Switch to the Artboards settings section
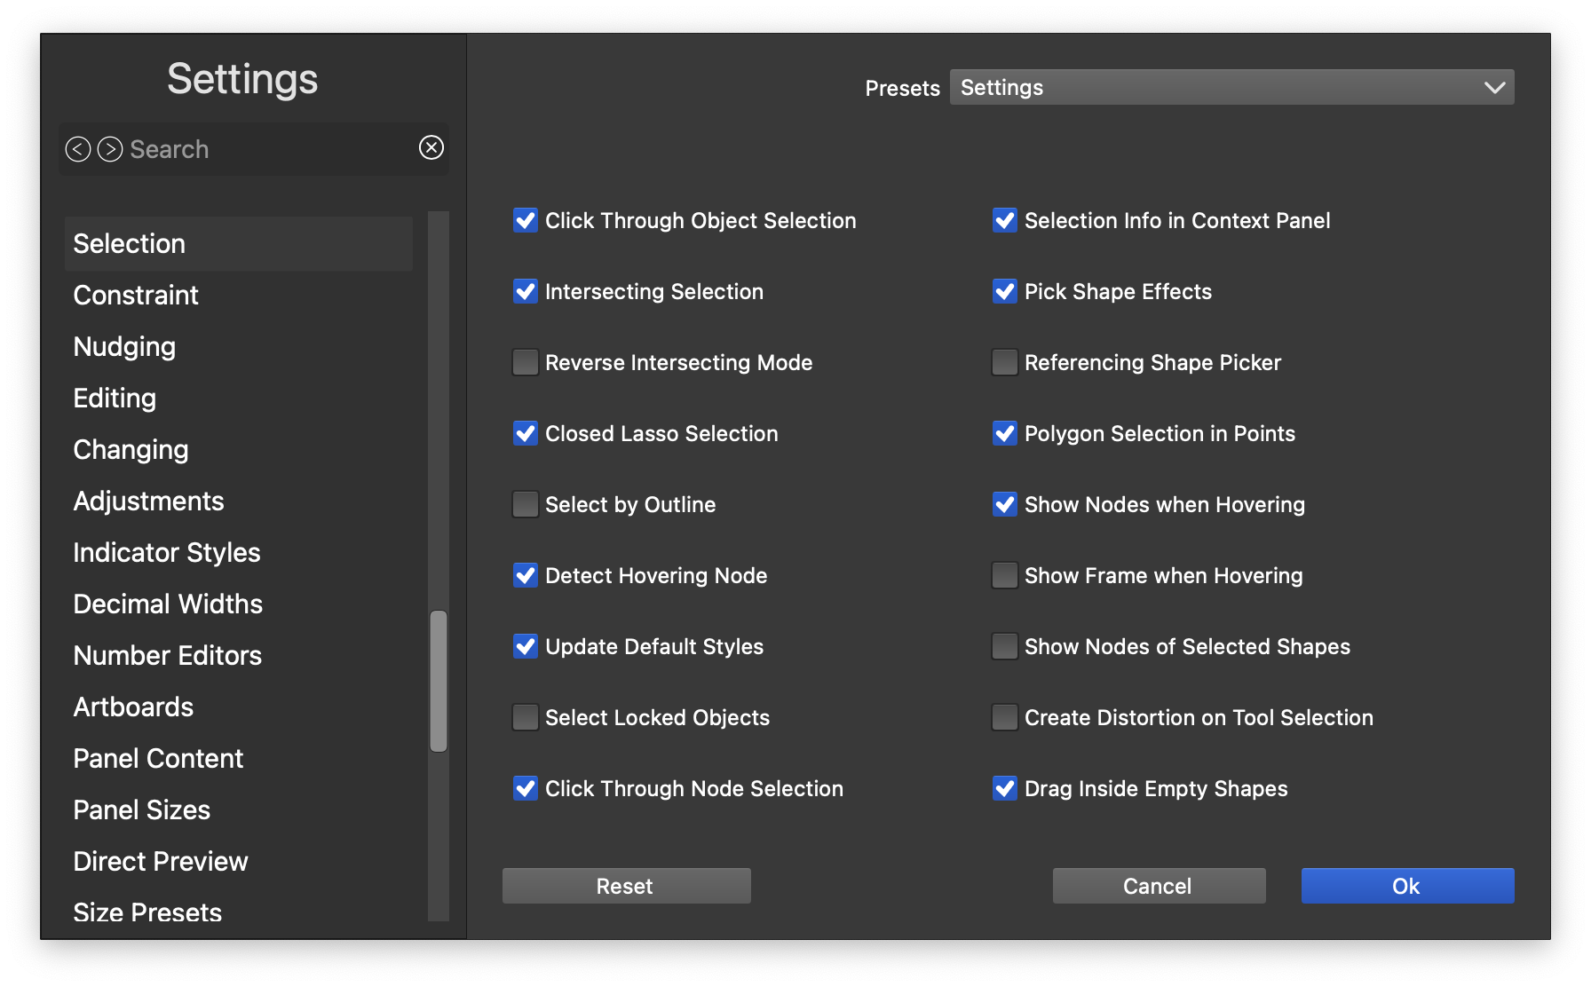This screenshot has width=1591, height=987. 133,707
